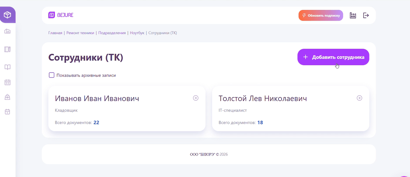The height and width of the screenshot is (177, 410).
Task: Toggle Показывать архивные записи checkbox
Action: (52, 75)
